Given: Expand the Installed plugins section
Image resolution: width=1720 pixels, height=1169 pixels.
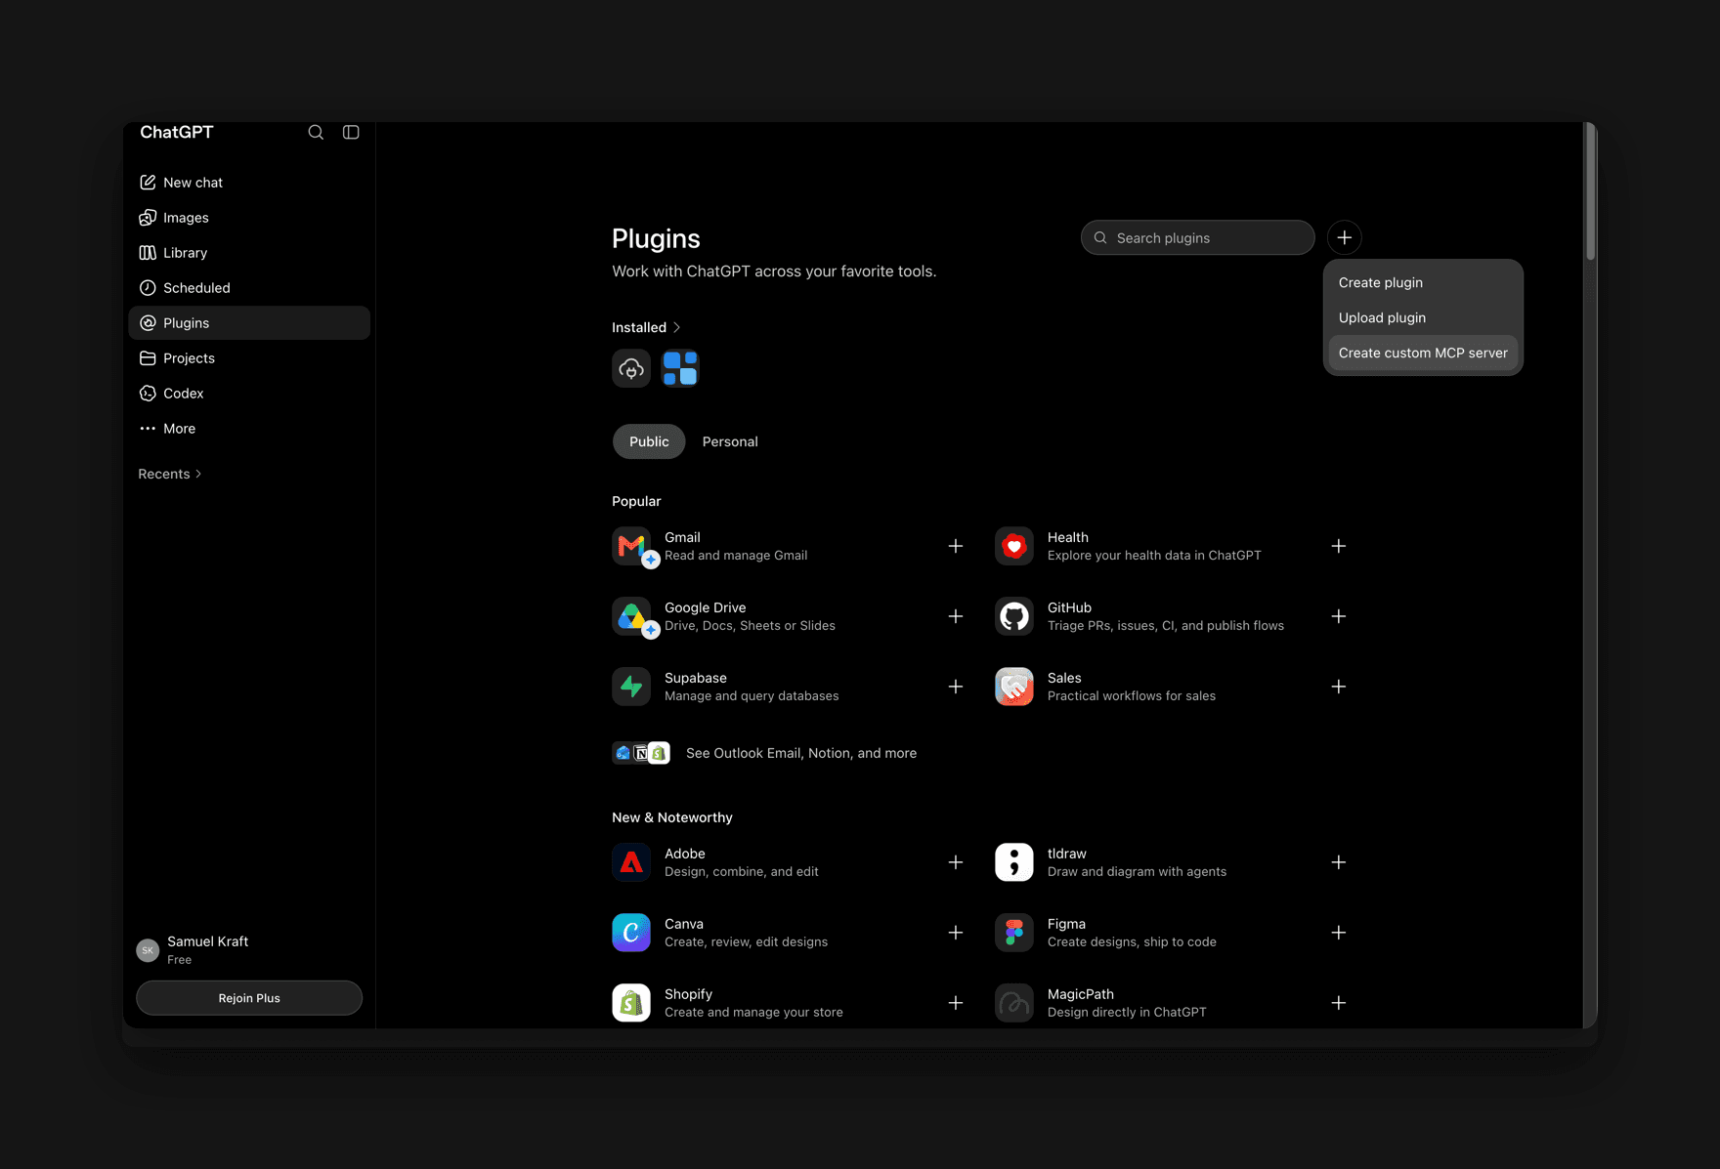Looking at the screenshot, I should click(x=646, y=327).
